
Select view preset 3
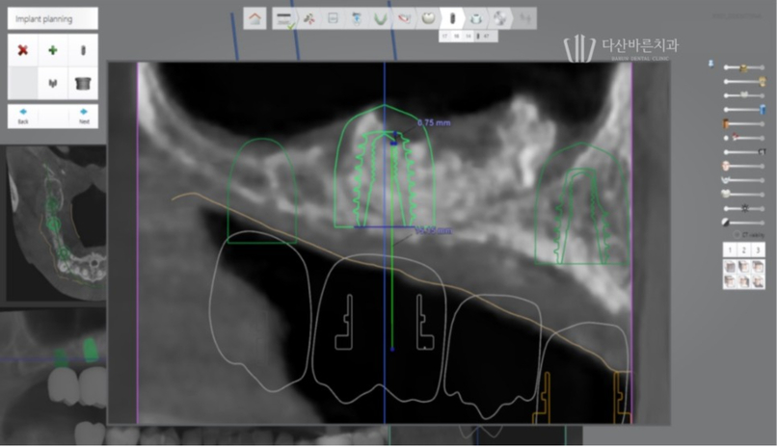759,250
